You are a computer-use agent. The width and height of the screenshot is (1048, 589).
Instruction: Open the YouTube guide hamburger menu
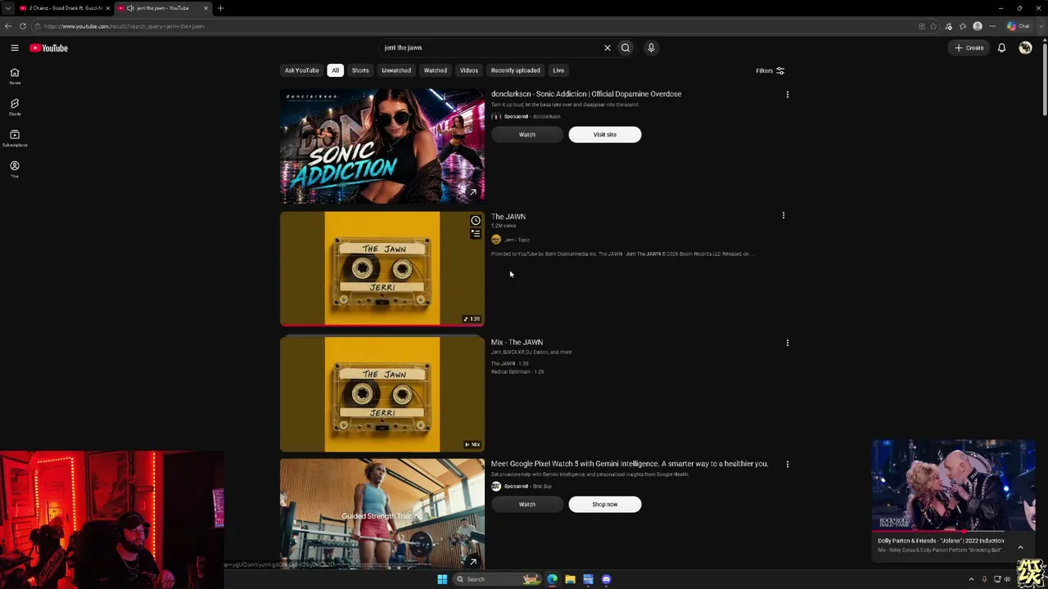pos(15,48)
